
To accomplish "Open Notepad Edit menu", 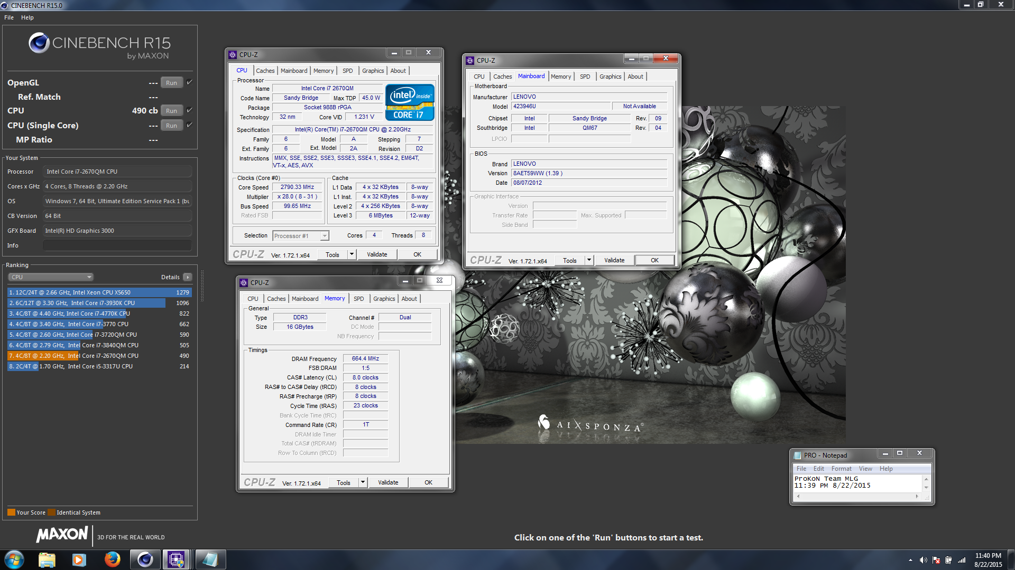I will 818,469.
